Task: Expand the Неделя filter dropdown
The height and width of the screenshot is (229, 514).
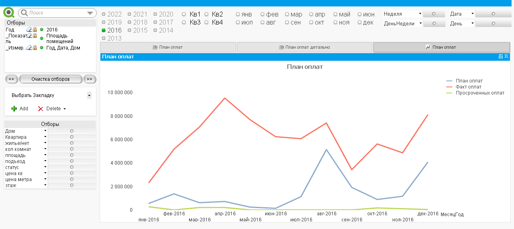Action: pyautogui.click(x=420, y=14)
